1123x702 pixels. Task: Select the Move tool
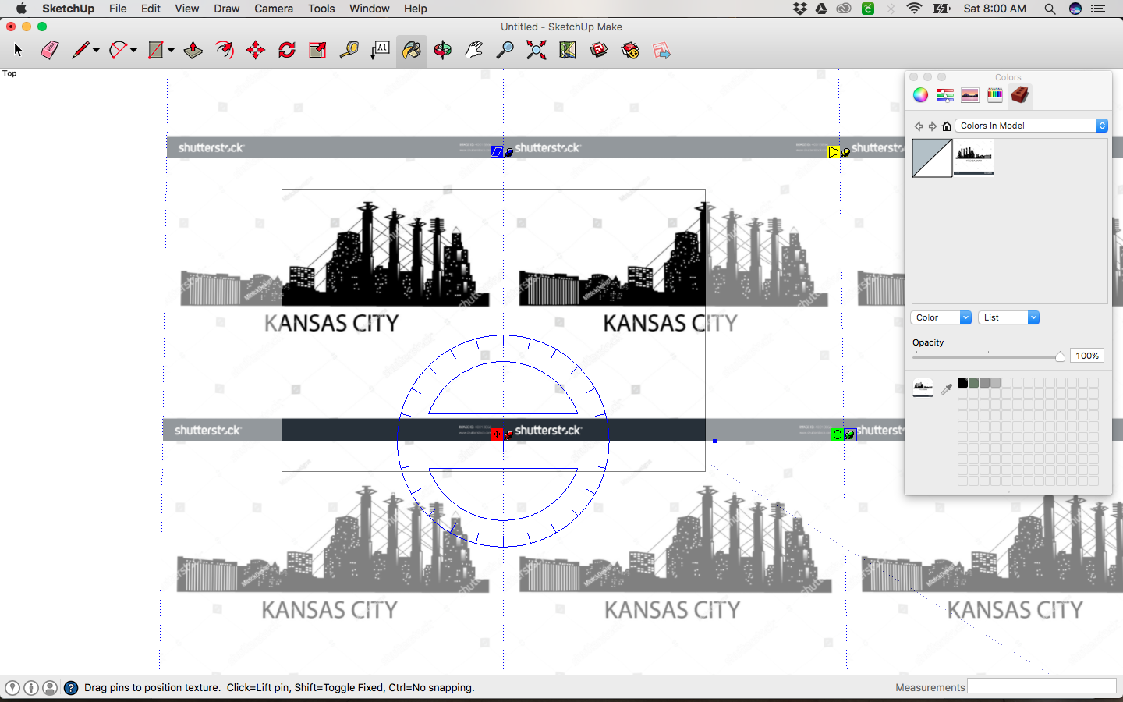[256, 51]
